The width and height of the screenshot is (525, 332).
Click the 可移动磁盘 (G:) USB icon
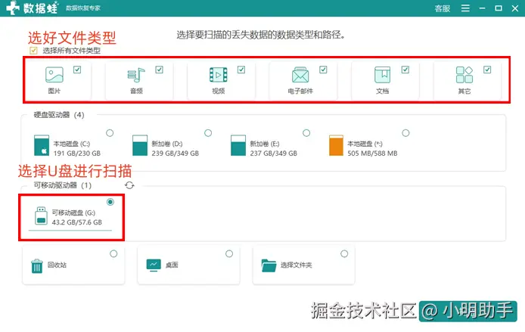(x=41, y=216)
